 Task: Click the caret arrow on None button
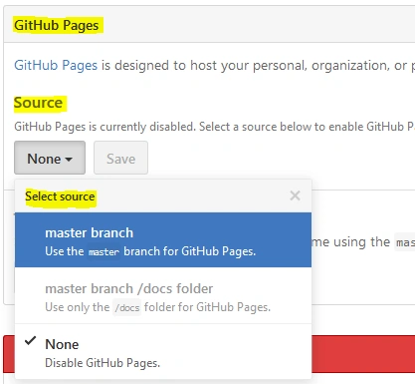tap(69, 160)
